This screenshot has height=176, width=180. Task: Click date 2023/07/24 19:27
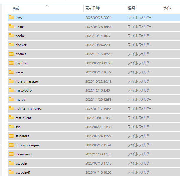(98, 136)
